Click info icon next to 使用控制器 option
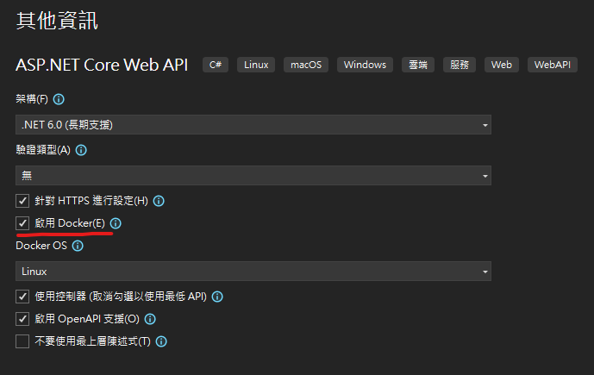Image resolution: width=594 pixels, height=375 pixels. [x=217, y=297]
